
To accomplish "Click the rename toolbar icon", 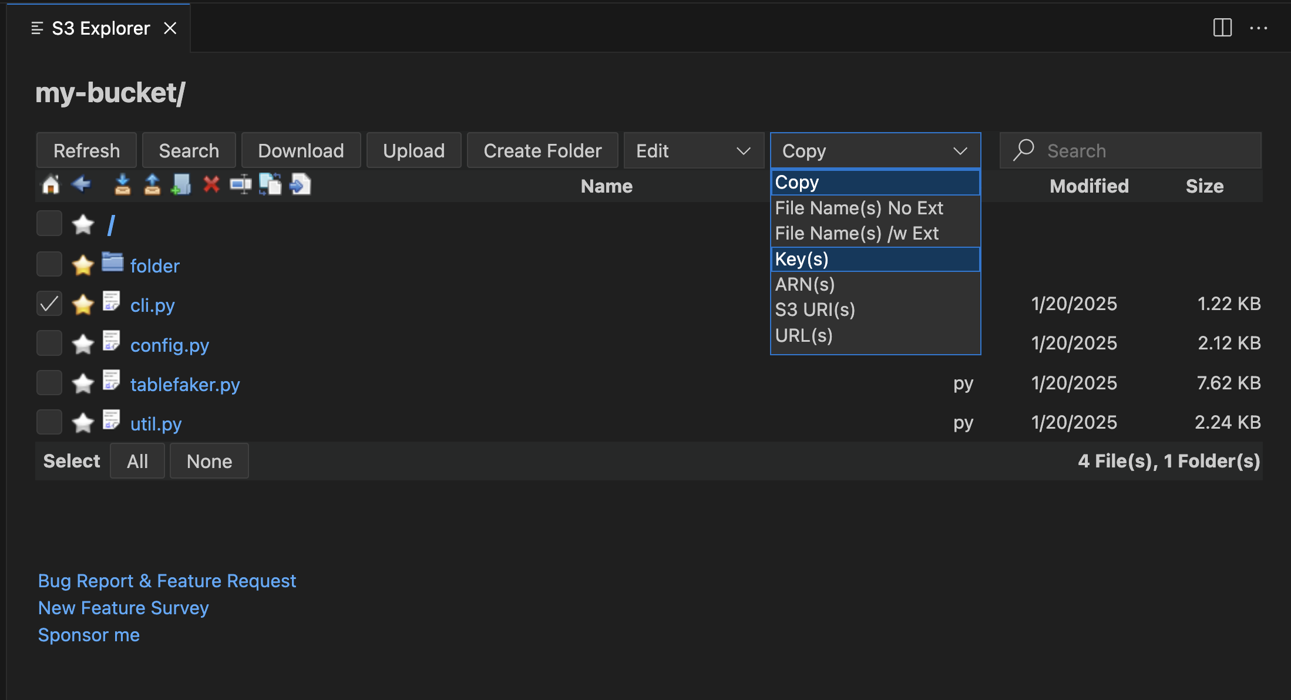I will (241, 184).
